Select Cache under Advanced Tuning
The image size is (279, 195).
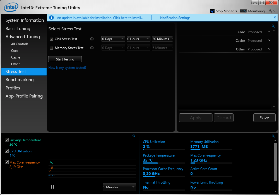[15, 57]
